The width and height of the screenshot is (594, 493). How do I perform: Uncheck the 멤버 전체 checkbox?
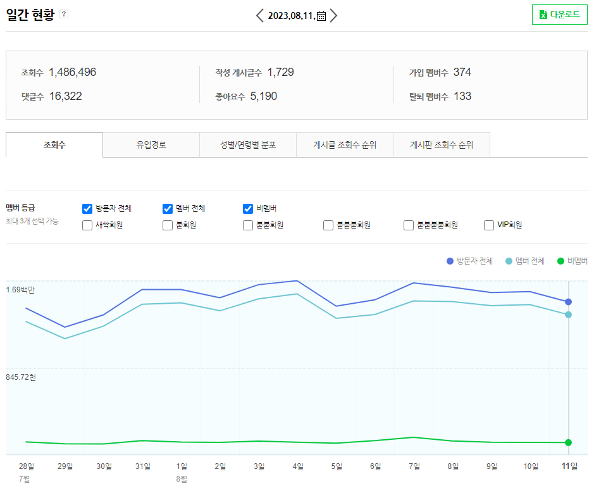coord(168,209)
